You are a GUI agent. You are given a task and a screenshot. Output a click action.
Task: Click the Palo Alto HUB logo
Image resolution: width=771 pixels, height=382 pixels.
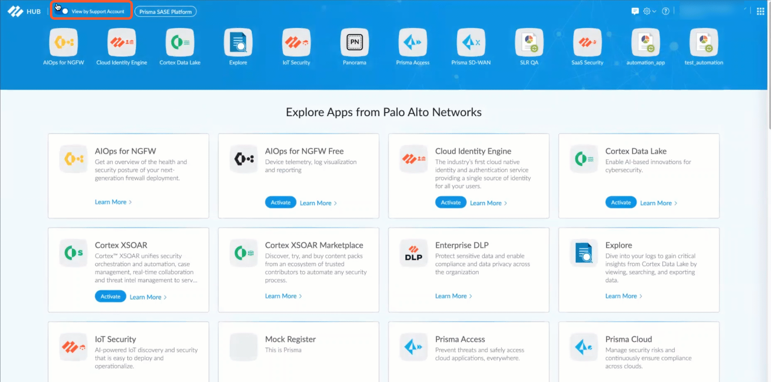click(x=24, y=12)
